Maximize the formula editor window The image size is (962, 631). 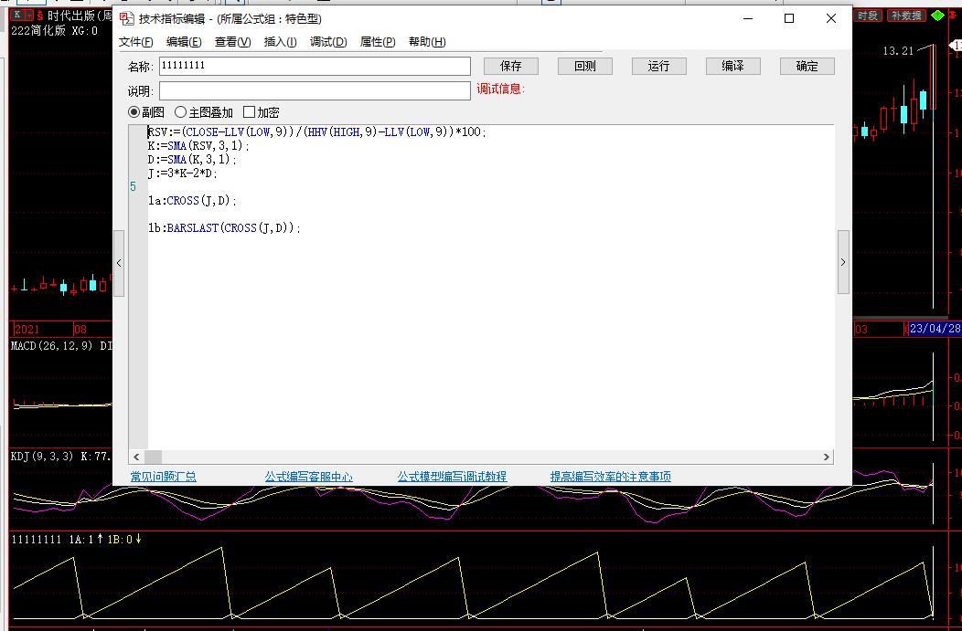(x=789, y=19)
